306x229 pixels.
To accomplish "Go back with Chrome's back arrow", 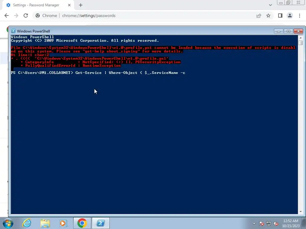I will point(7,16).
